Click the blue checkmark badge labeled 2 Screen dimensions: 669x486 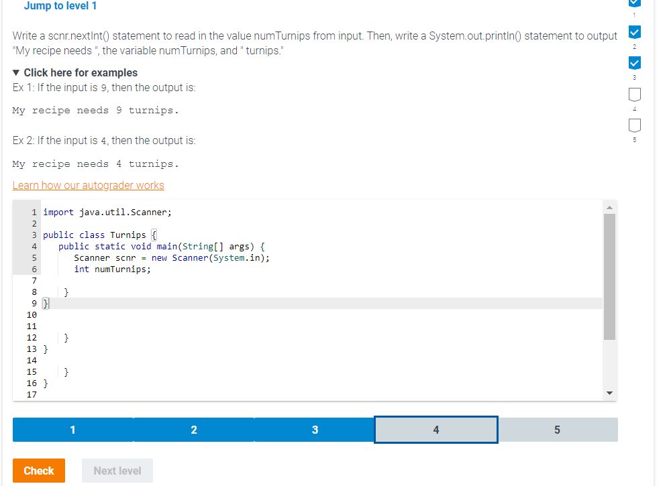634,32
